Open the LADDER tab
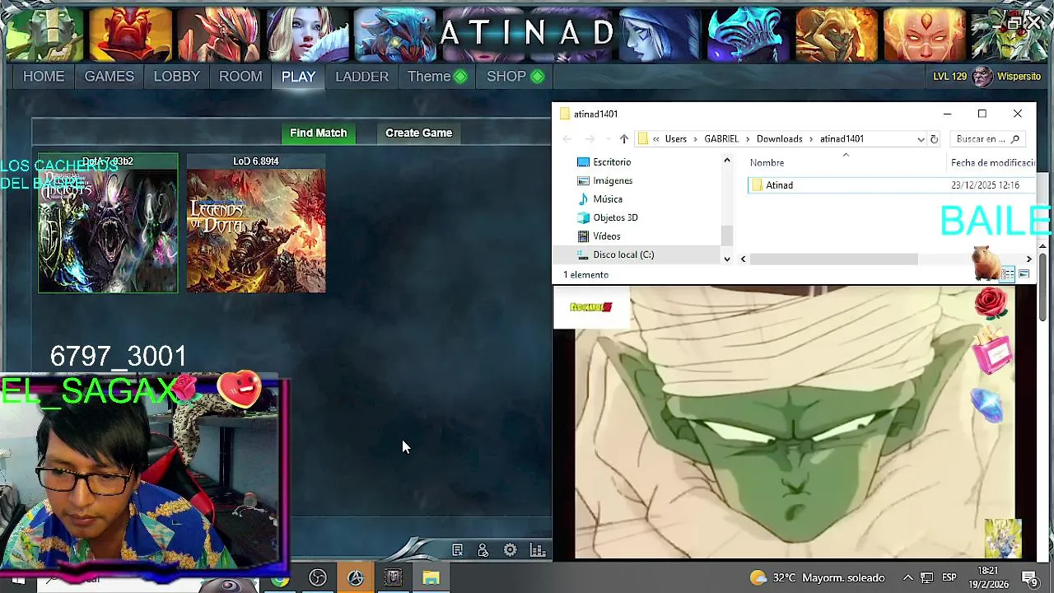This screenshot has width=1054, height=593. (362, 77)
